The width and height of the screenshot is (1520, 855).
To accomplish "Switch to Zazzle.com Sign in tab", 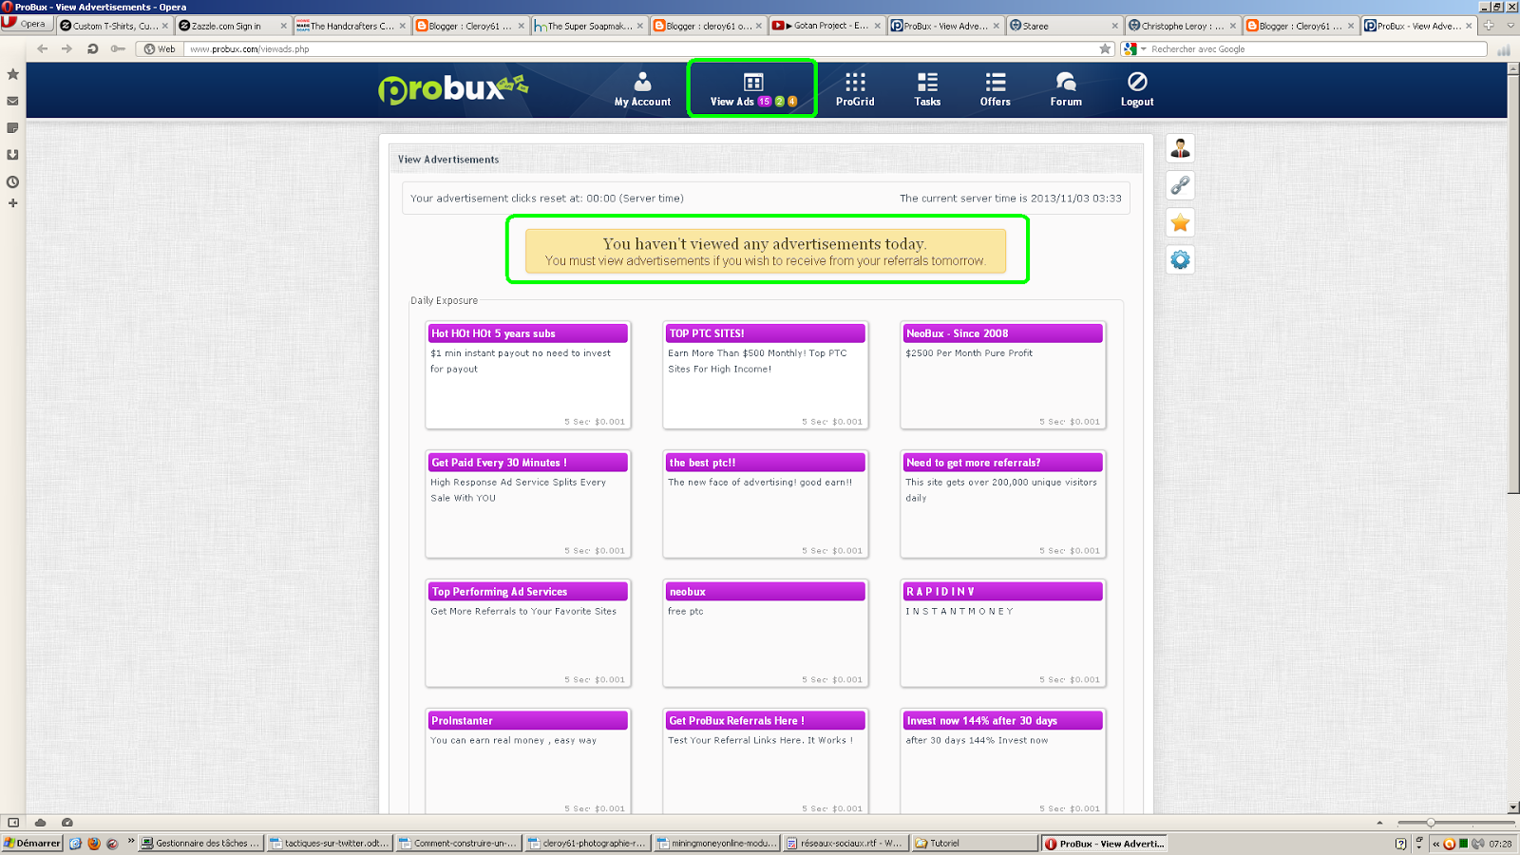I will click(x=233, y=26).
